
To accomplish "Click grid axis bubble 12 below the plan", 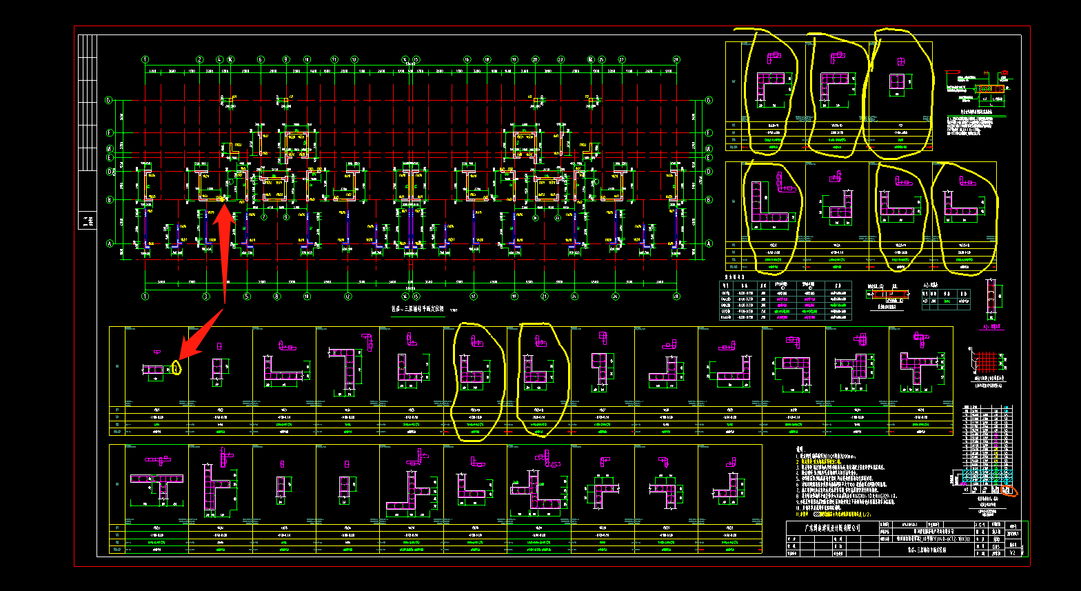I will coord(347,297).
